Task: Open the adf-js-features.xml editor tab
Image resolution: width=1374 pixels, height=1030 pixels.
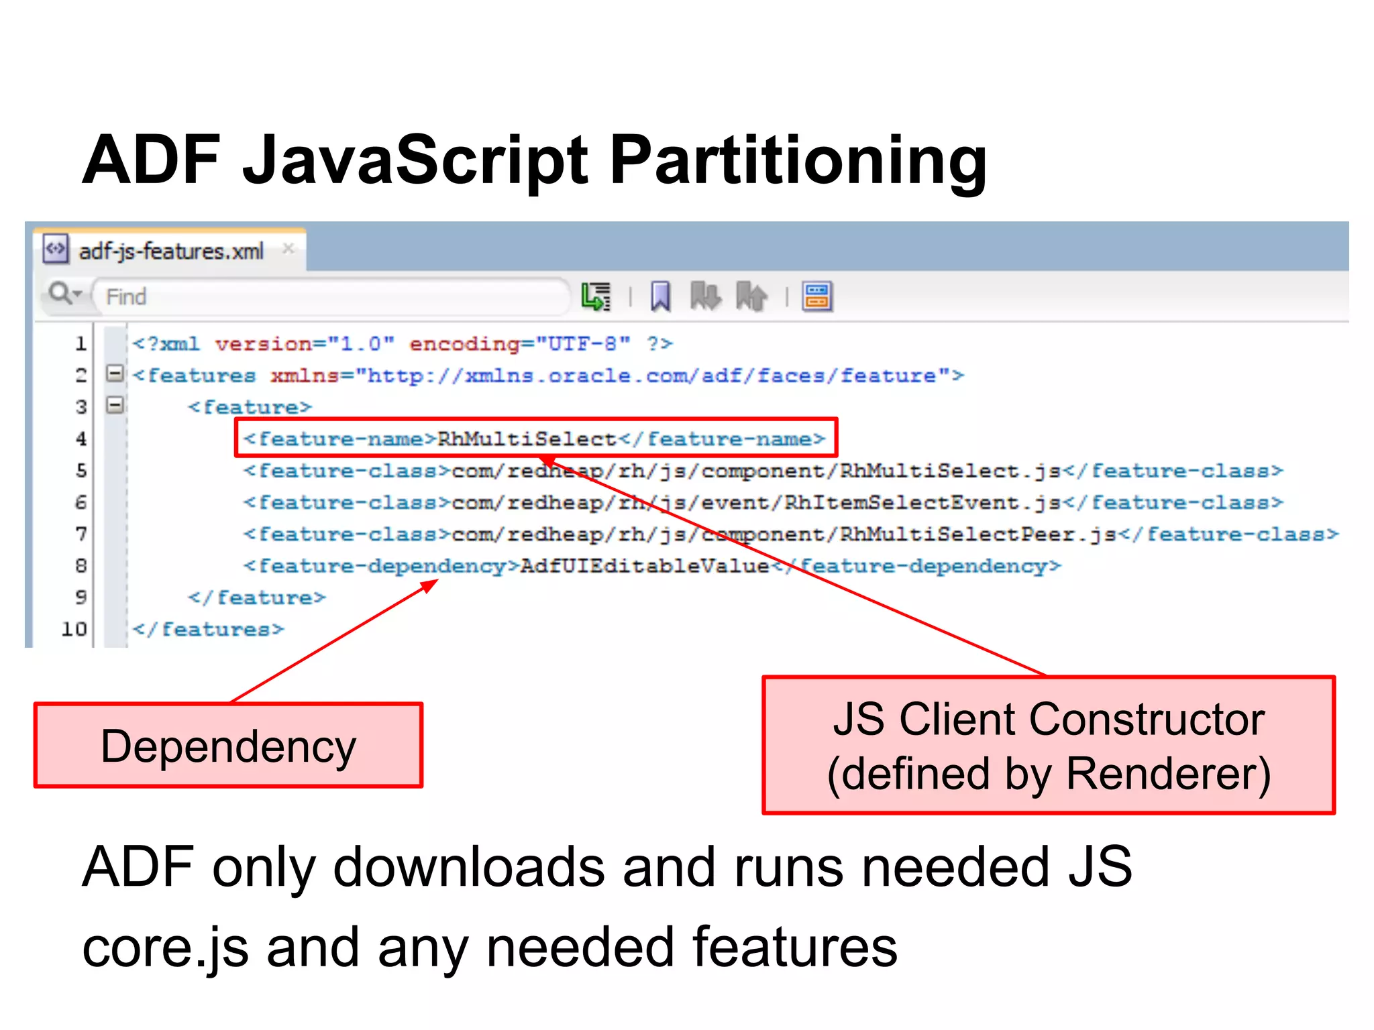Action: pyautogui.click(x=171, y=251)
